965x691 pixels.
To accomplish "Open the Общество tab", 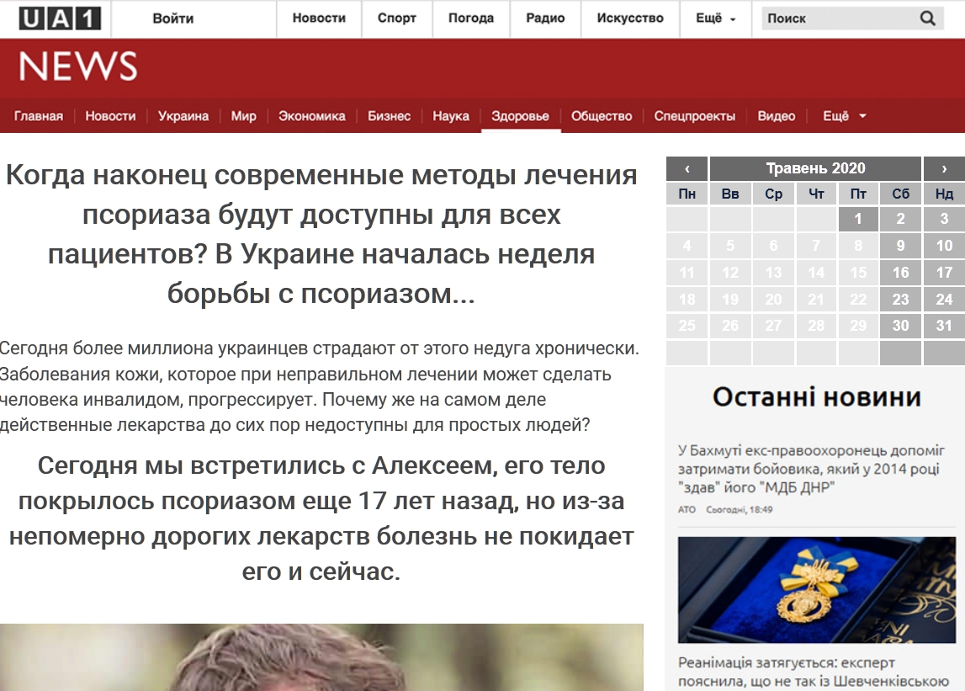I will pyautogui.click(x=602, y=116).
